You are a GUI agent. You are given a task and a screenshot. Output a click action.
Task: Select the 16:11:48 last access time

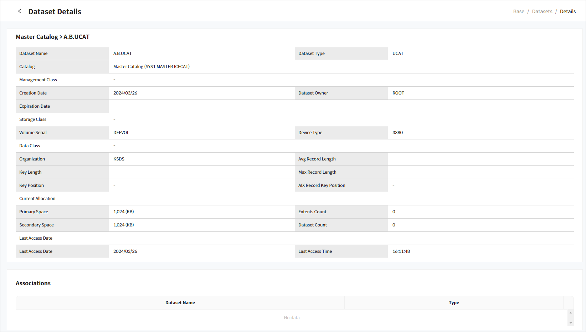point(401,251)
